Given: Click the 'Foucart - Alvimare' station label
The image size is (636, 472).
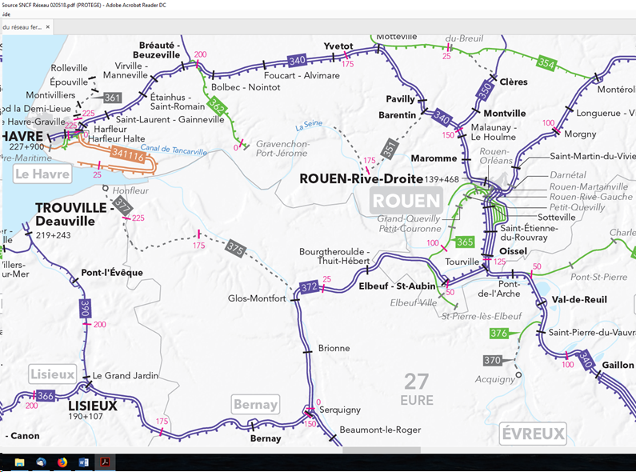Looking at the screenshot, I should 302,75.
